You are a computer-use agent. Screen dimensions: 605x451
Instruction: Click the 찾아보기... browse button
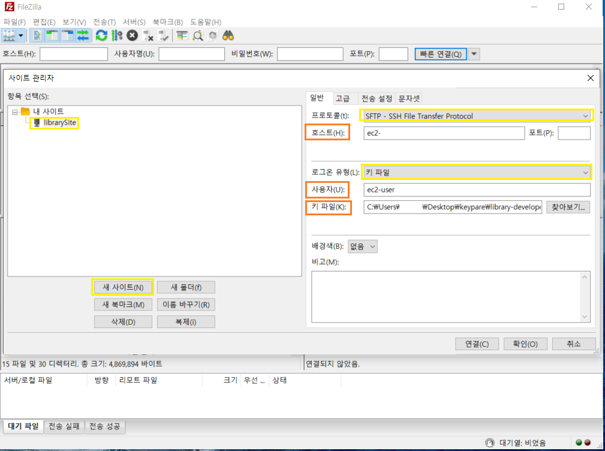pos(568,207)
